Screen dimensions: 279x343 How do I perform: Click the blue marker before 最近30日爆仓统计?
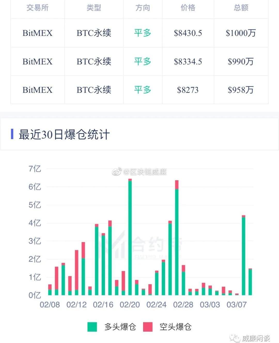click(x=12, y=134)
